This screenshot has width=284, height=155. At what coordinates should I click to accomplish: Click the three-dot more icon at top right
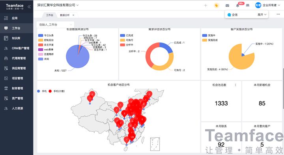[278, 14]
